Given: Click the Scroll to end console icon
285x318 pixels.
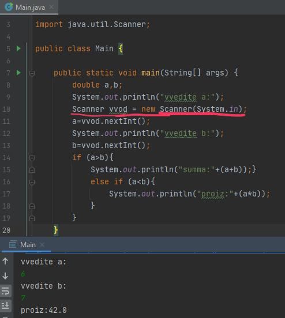Looking at the screenshot, I should pos(5,305).
